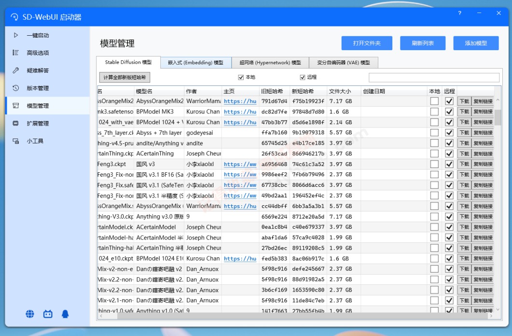Open the Bilibili TV icon
This screenshot has width=512, height=336.
48,314
